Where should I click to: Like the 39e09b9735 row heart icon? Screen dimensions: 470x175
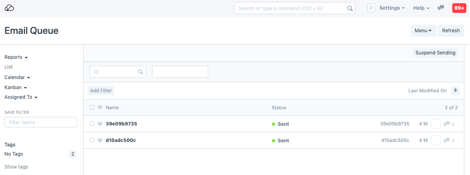[x=100, y=124]
